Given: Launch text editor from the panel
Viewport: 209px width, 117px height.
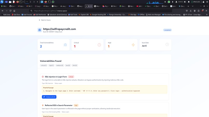Looking at the screenshot, I should [14, 2].
